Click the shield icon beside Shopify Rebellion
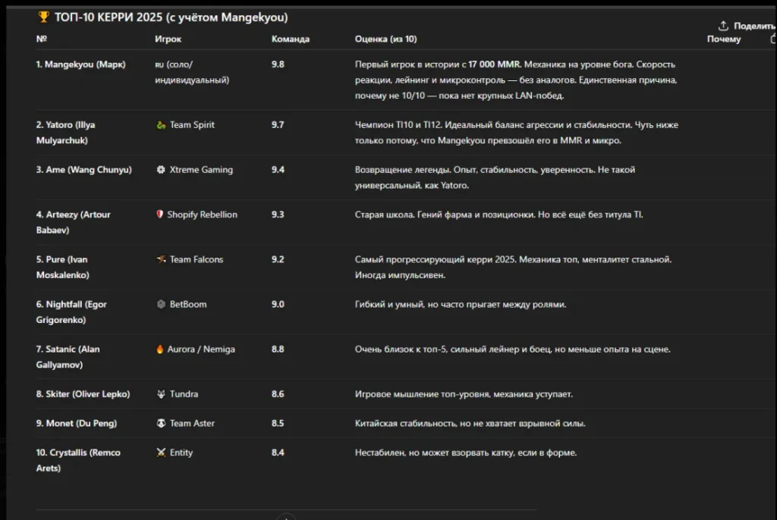This screenshot has height=520, width=777. pyautogui.click(x=159, y=215)
